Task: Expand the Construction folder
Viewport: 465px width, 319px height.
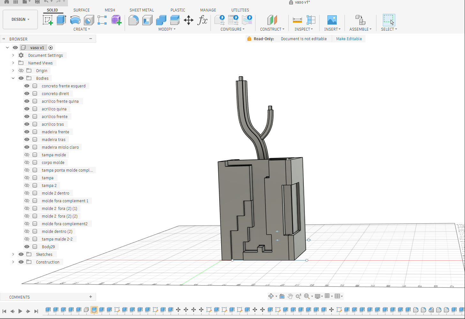Action: tap(13, 262)
